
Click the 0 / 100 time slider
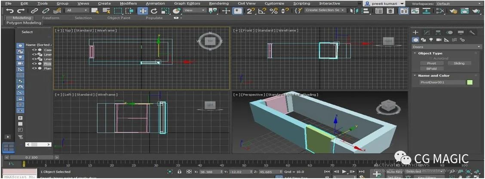(x=31, y=158)
